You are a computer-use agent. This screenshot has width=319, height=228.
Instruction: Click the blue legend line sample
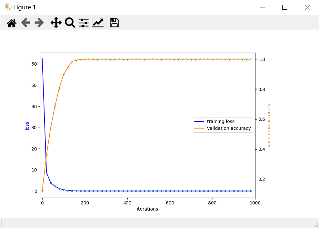click(199, 121)
